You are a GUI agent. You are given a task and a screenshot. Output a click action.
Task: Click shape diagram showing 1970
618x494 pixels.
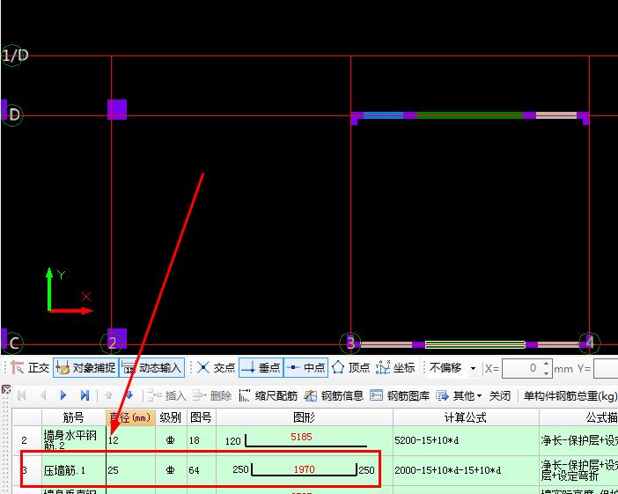(x=304, y=470)
